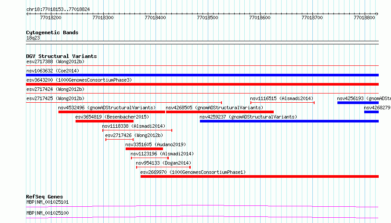Select the magenta MBP|NM_001025101 transcript line

tap(202, 206)
